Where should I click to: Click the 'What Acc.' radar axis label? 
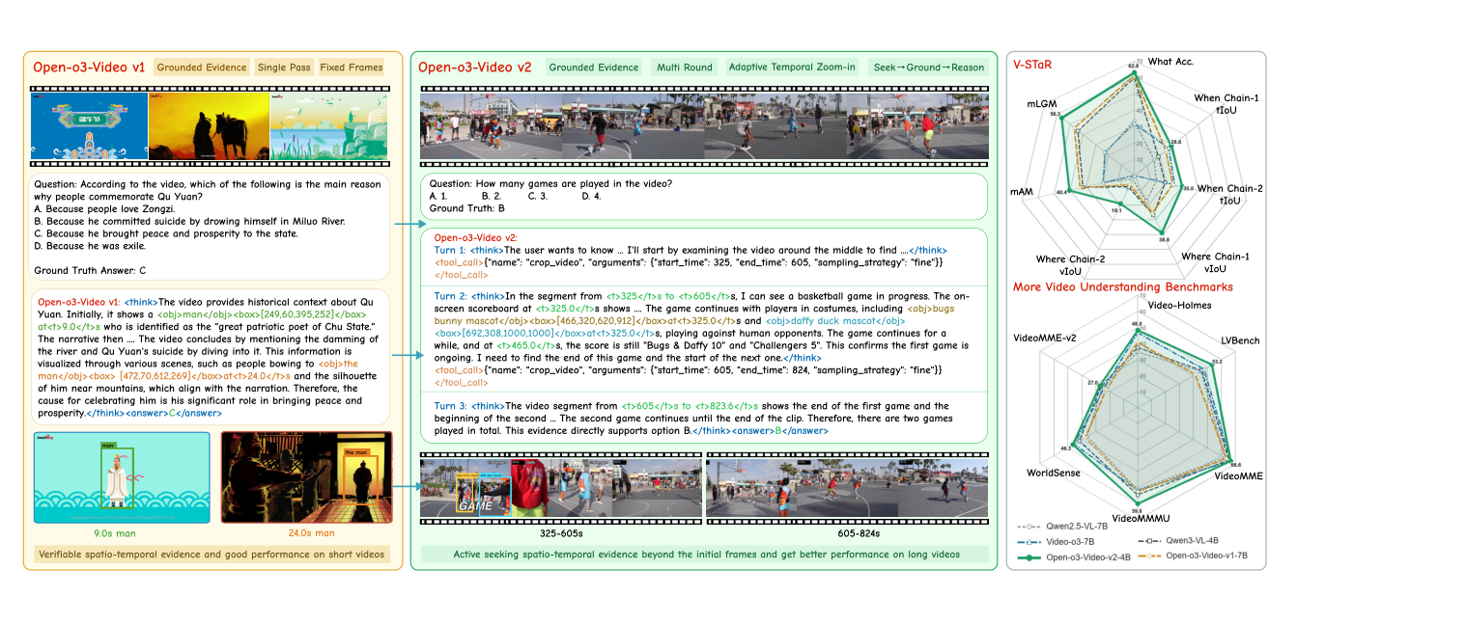1170,62
